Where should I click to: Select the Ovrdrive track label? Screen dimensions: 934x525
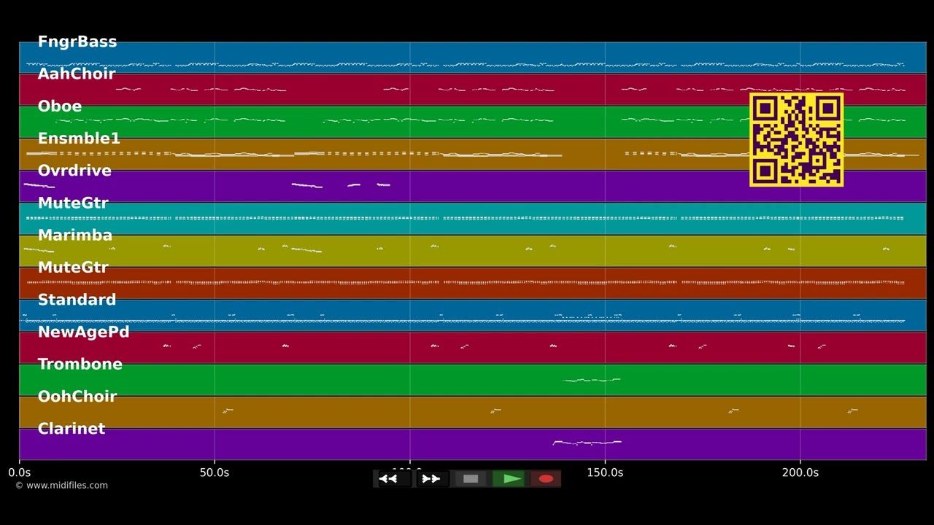pyautogui.click(x=74, y=171)
